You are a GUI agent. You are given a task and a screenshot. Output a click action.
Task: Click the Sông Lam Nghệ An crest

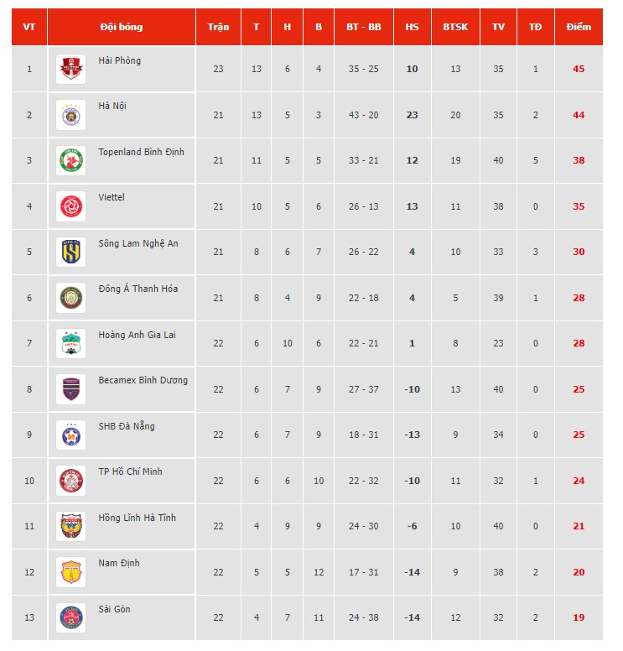pyautogui.click(x=71, y=252)
